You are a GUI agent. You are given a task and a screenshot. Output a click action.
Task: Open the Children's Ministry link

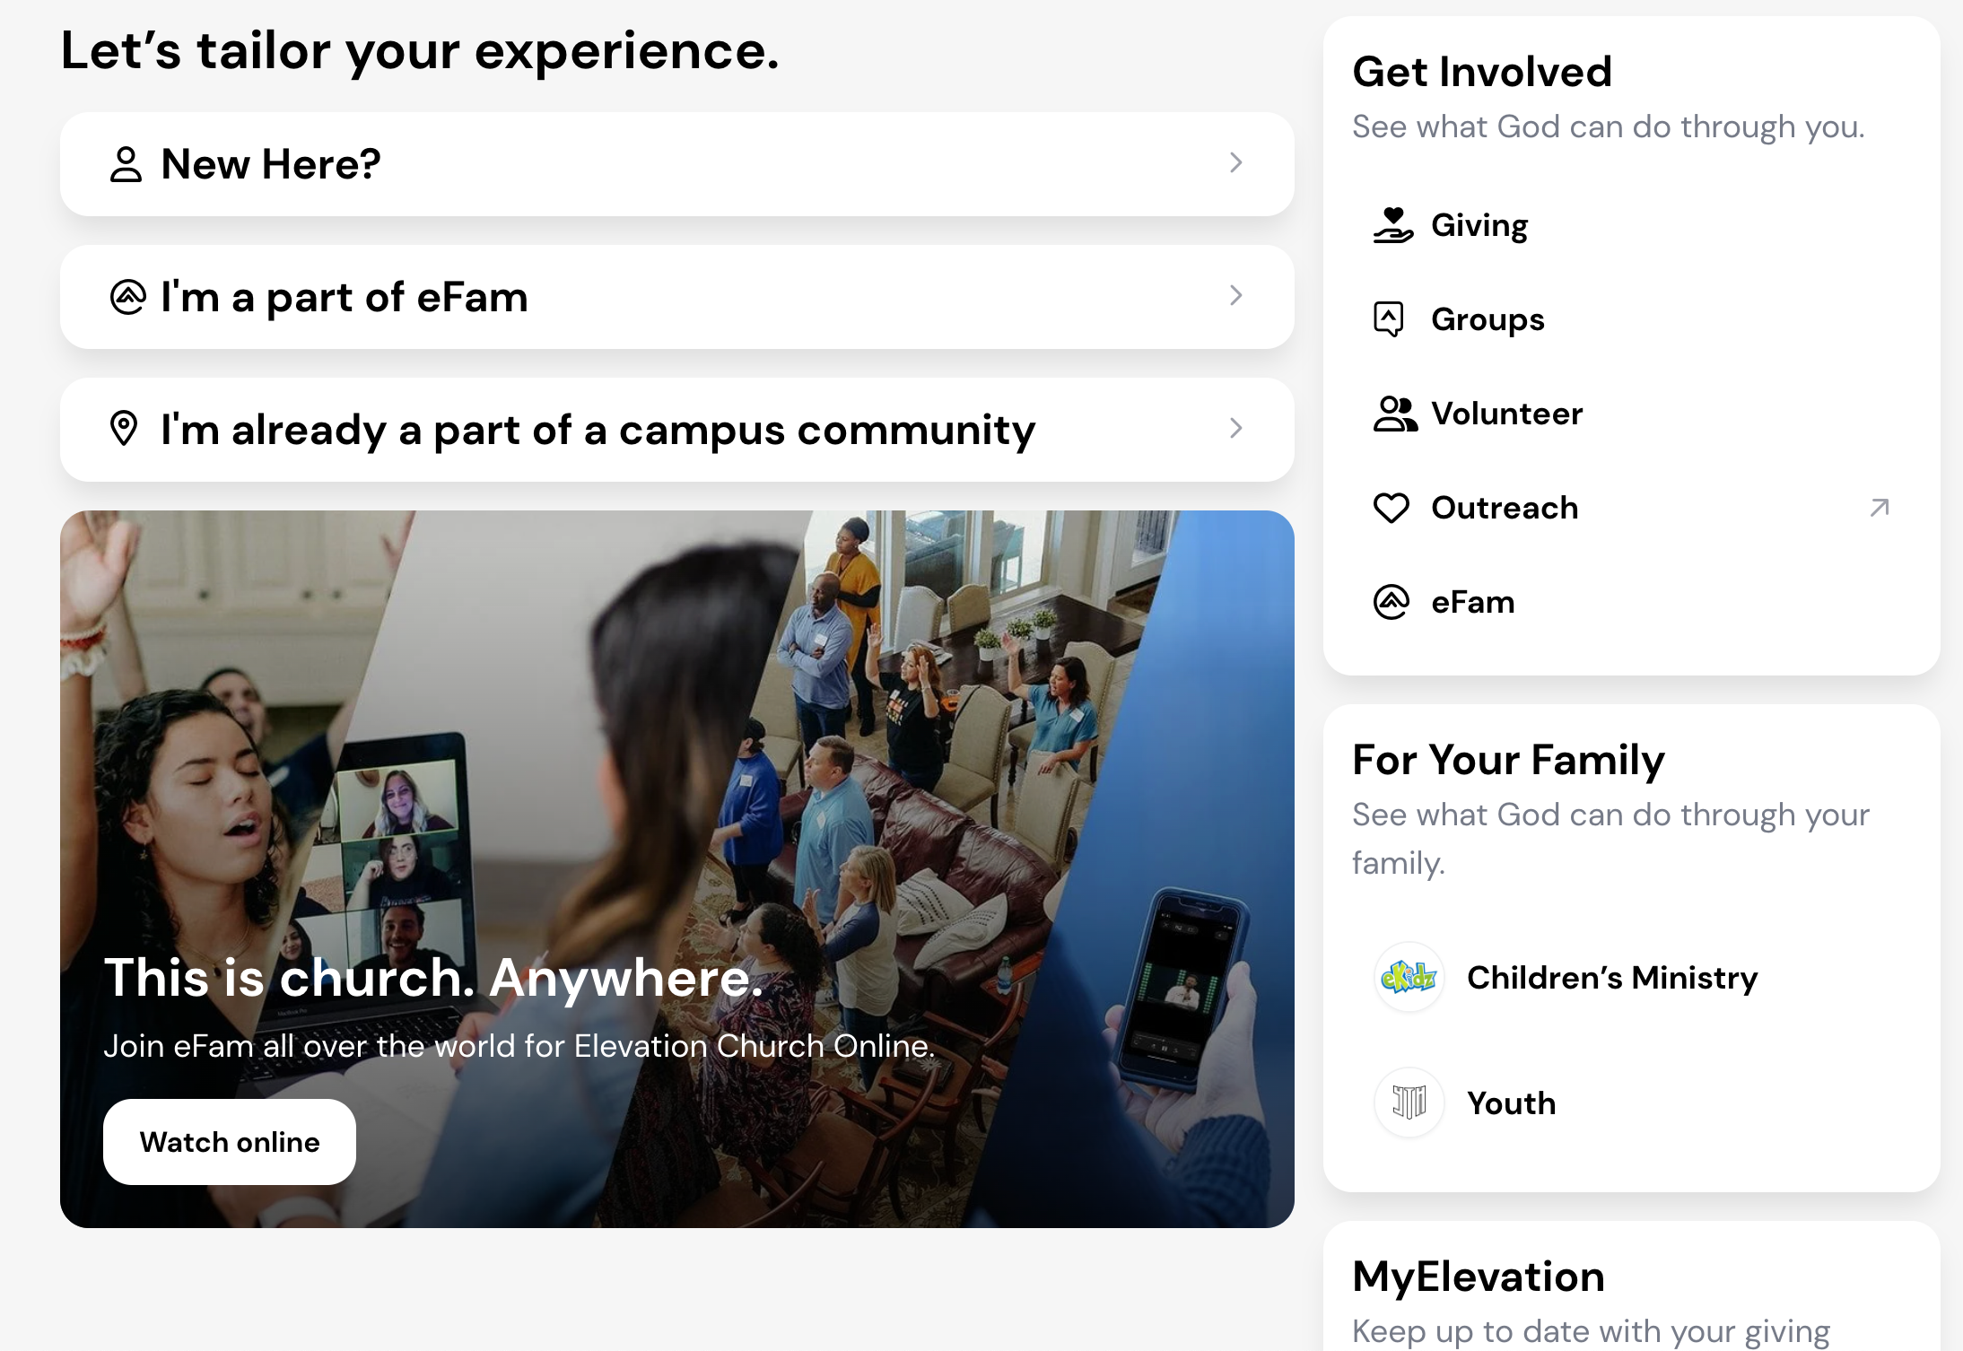[x=1612, y=977]
